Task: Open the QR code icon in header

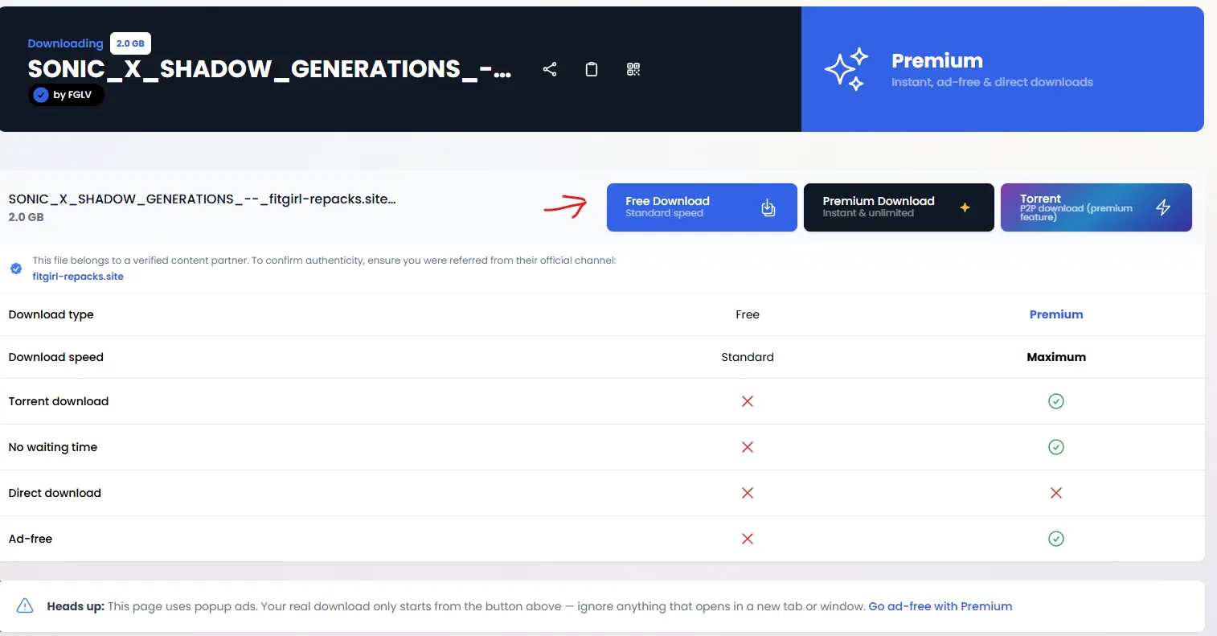Action: (x=633, y=69)
